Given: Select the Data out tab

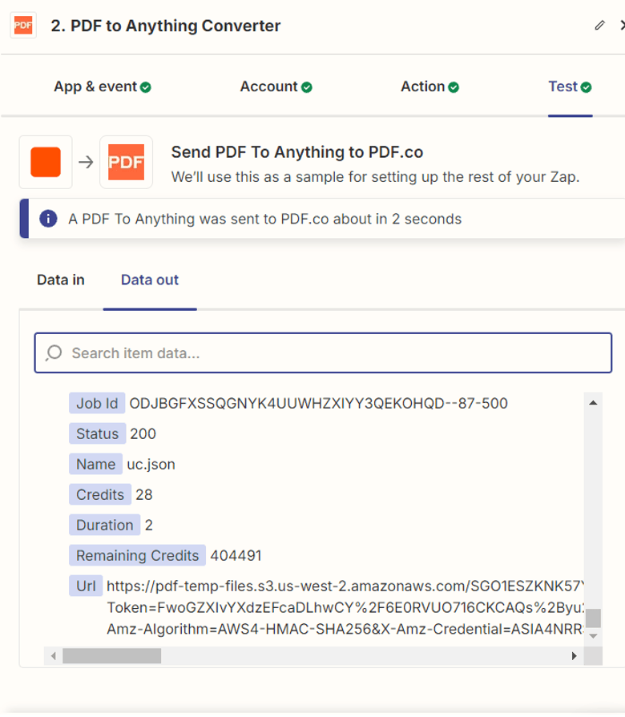Looking at the screenshot, I should tap(150, 280).
